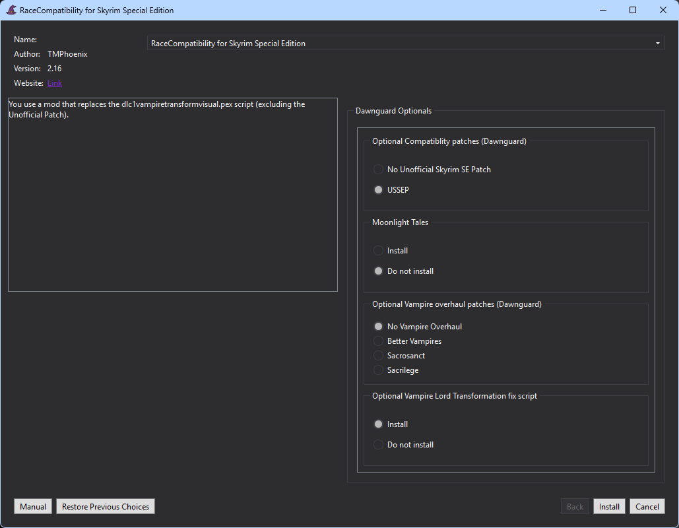Select the Sacrilege patch option
Viewport: 679px width, 528px height.
[396, 370]
